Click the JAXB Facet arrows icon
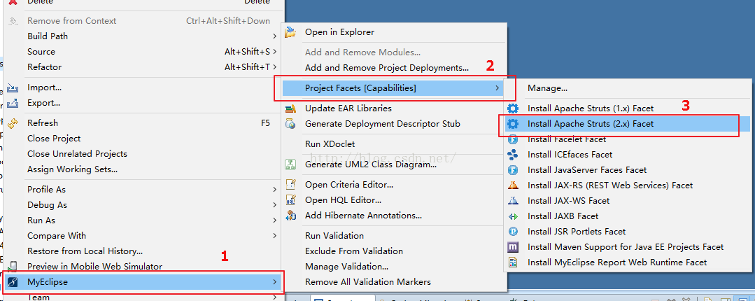The height and width of the screenshot is (301, 755). pyautogui.click(x=514, y=216)
